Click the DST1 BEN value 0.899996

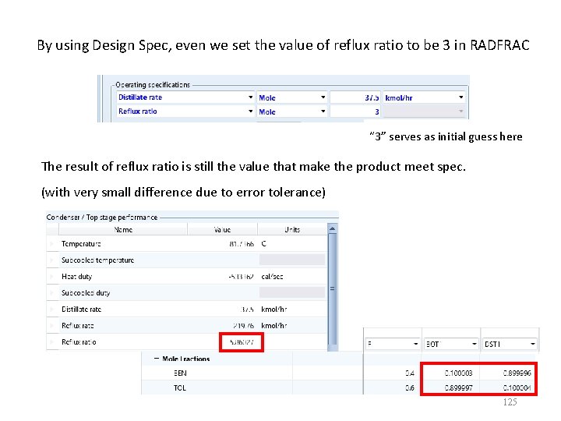(517, 373)
